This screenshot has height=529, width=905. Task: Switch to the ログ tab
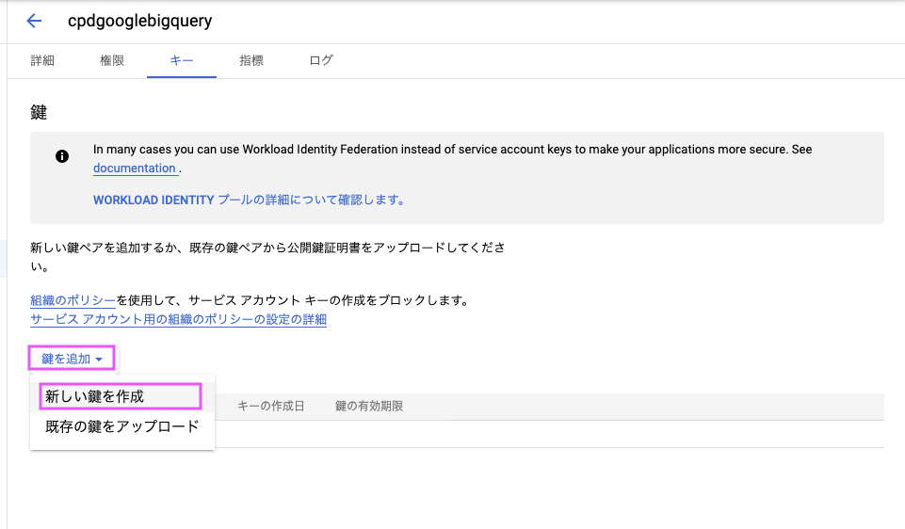coord(321,60)
